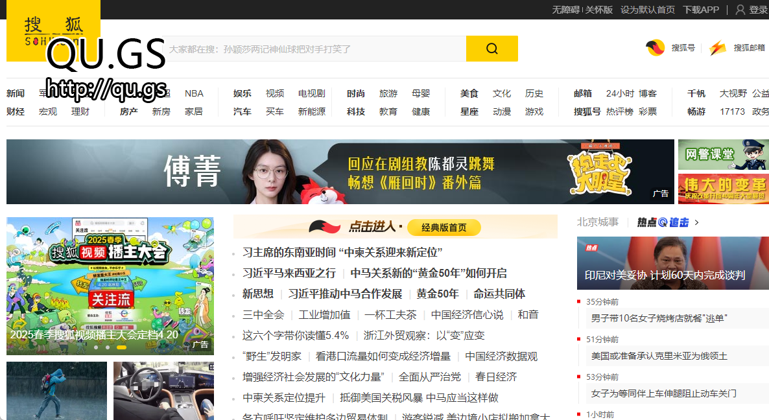Open the 房产 channel
Viewport: 769px width, 420px height.
point(129,111)
